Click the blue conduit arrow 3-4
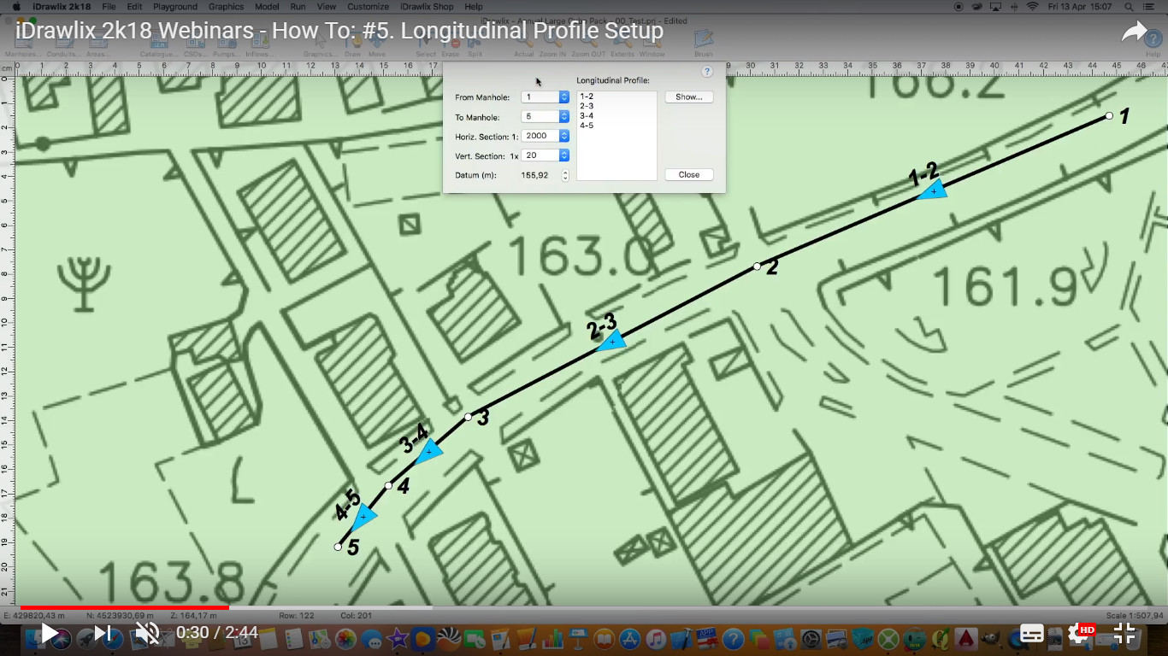Viewport: 1168px width, 656px height. point(428,452)
